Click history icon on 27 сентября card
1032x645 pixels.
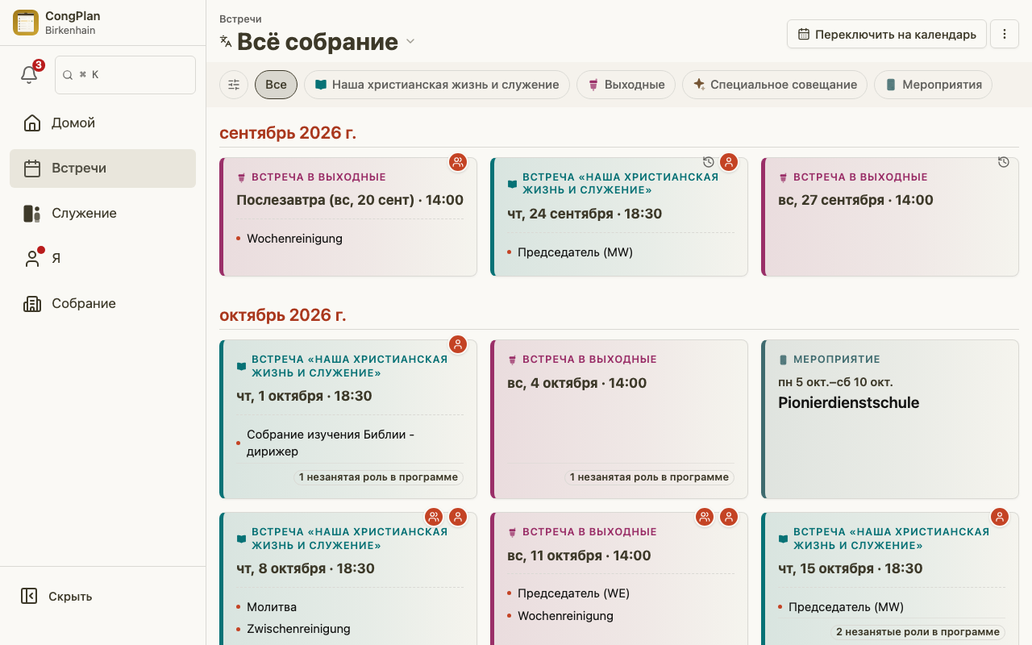click(1004, 162)
